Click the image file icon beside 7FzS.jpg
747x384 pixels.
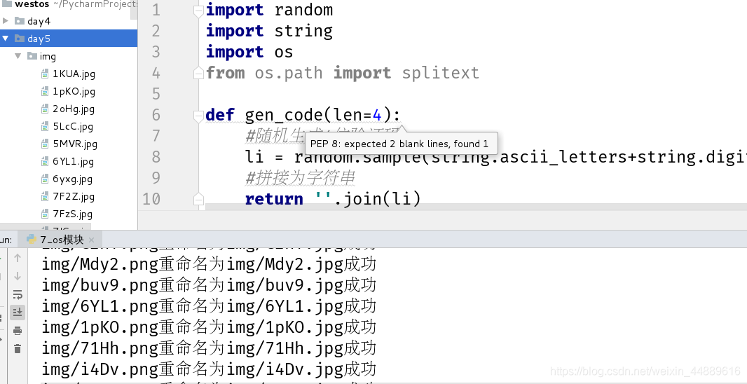click(x=45, y=214)
